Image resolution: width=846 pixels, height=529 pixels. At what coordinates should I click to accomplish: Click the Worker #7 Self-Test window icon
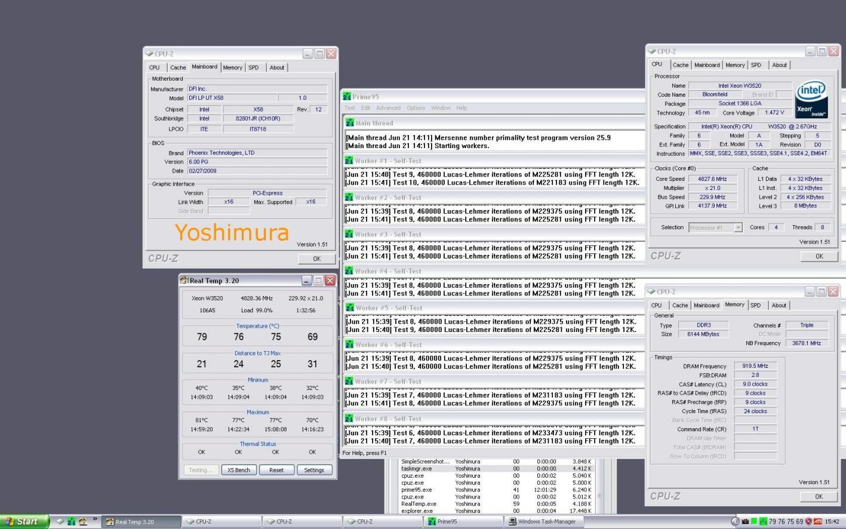349,382
